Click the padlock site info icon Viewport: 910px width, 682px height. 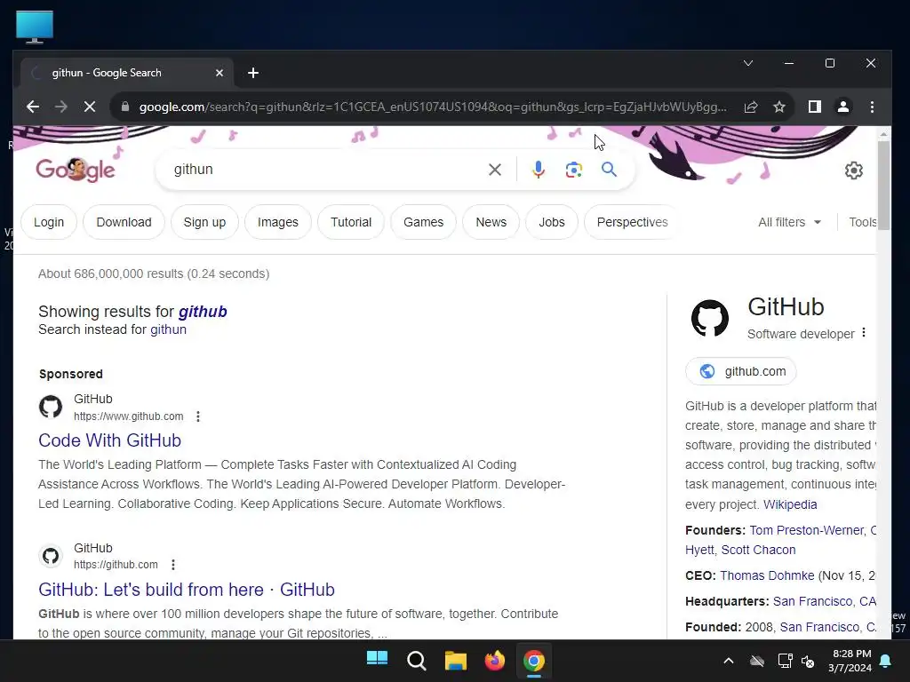click(x=124, y=107)
